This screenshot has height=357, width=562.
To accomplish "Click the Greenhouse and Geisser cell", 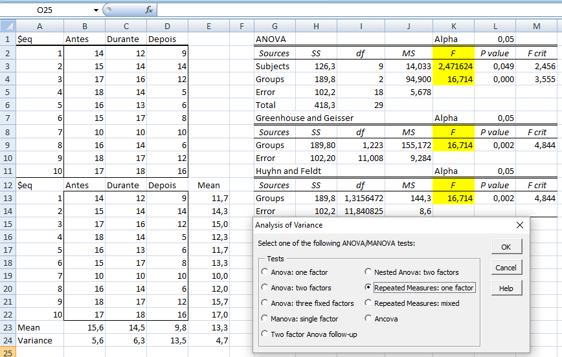I will pyautogui.click(x=304, y=118).
